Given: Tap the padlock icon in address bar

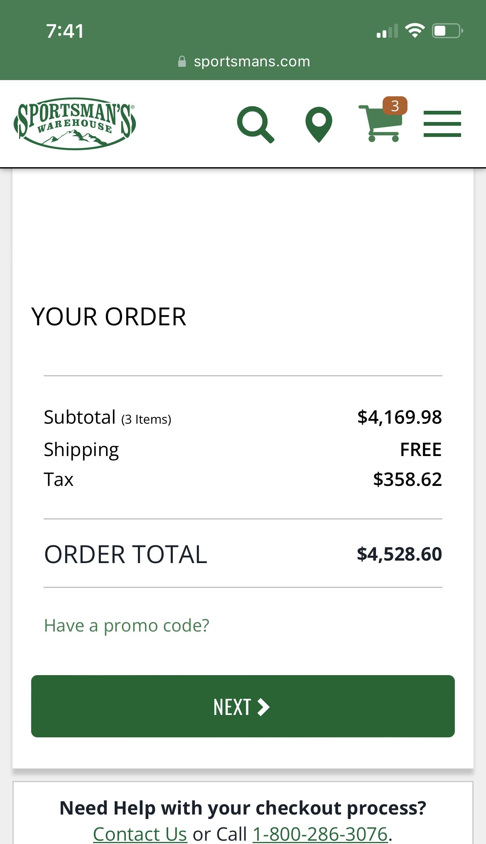Looking at the screenshot, I should point(182,61).
